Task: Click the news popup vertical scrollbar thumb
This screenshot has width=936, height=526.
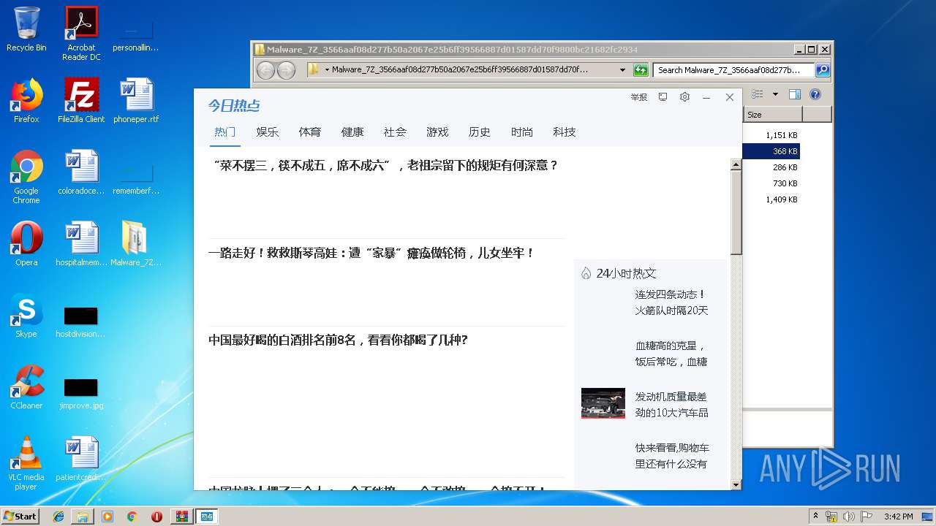Action: pyautogui.click(x=736, y=213)
